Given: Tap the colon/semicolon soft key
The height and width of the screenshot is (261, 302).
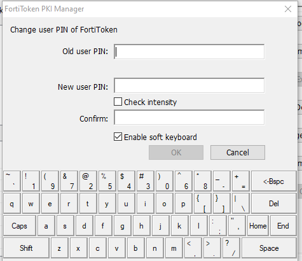Looking at the screenshot, I should pyautogui.click(x=218, y=225).
